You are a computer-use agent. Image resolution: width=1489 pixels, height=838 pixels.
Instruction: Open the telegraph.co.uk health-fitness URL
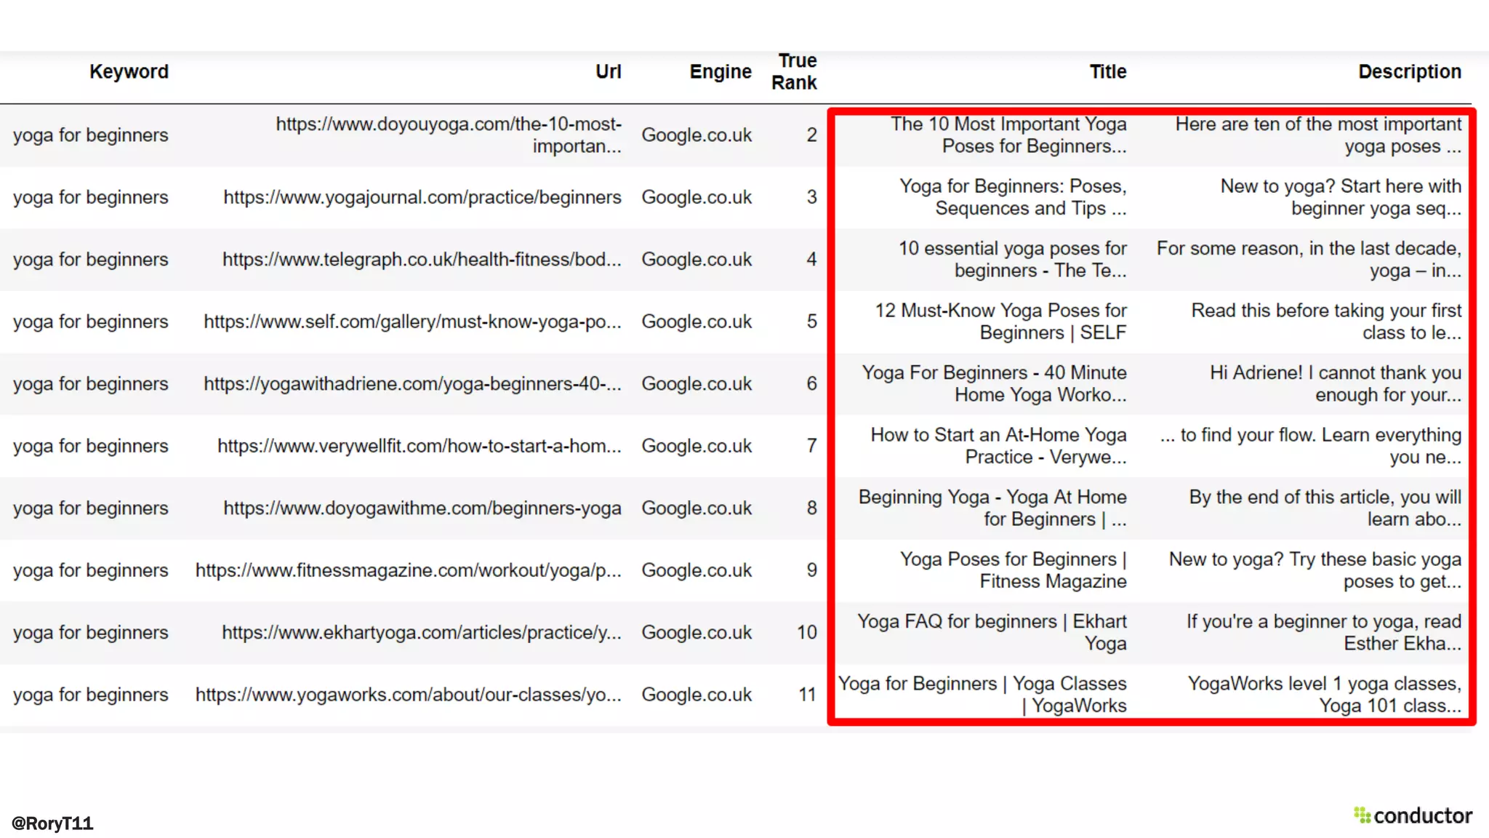[x=422, y=259]
